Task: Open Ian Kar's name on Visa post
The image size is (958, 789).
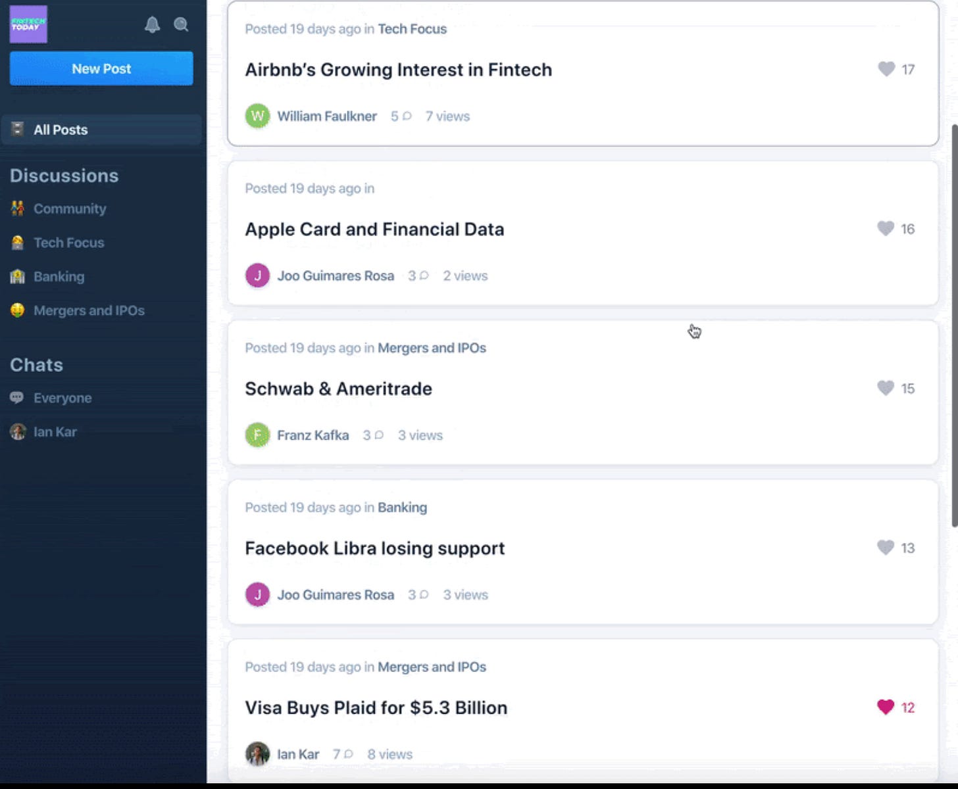Action: (x=298, y=754)
